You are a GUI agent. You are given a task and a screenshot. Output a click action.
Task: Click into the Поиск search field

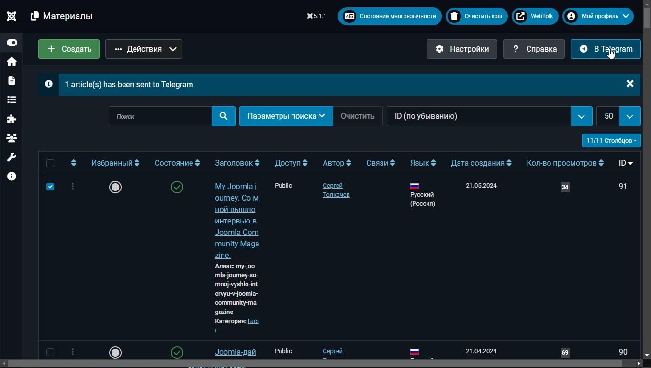160,116
